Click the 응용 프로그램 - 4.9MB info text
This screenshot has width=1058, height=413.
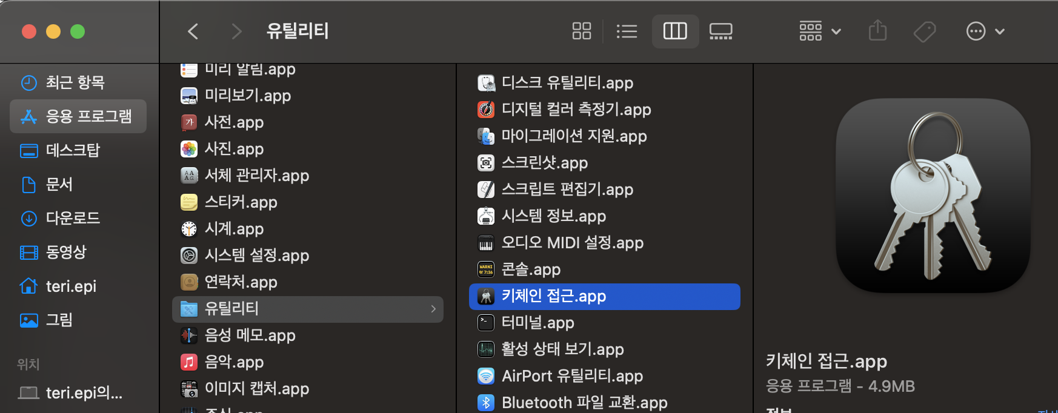840,386
